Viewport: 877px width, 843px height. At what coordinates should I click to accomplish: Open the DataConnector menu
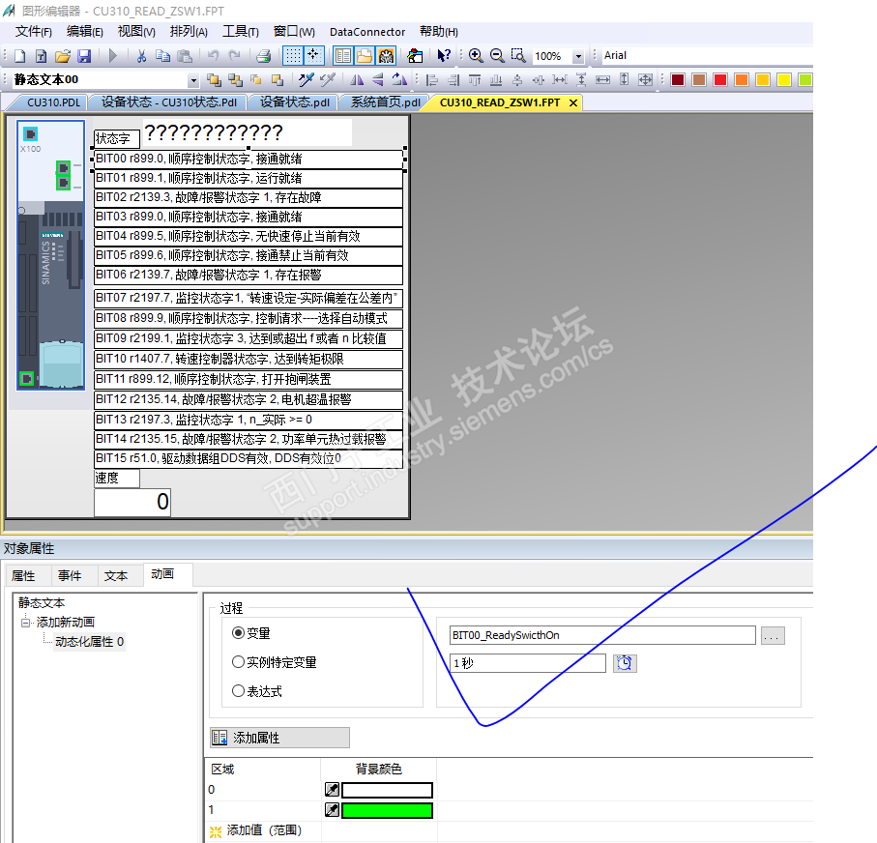point(367,32)
